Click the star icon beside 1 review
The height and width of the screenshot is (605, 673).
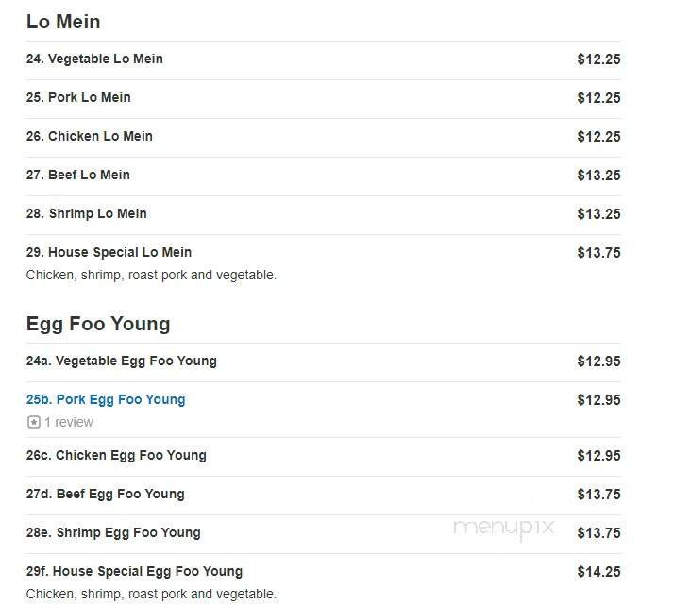click(33, 423)
